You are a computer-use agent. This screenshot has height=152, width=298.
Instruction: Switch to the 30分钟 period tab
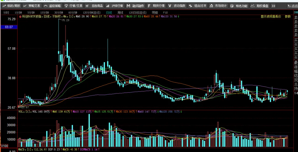58,13
